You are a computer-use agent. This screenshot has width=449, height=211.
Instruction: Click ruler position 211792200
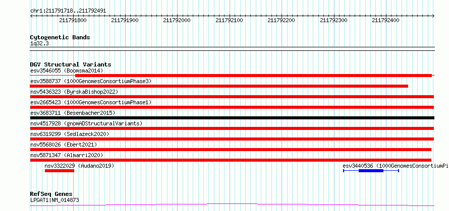click(x=281, y=20)
